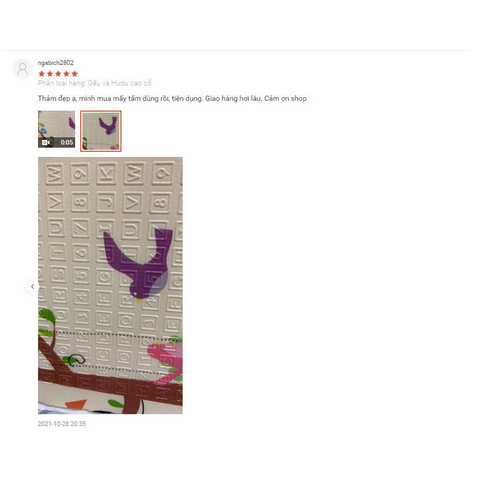Click the review timestamp 2021-10-28 20:35
Image resolution: width=480 pixels, height=480 pixels.
click(62, 424)
